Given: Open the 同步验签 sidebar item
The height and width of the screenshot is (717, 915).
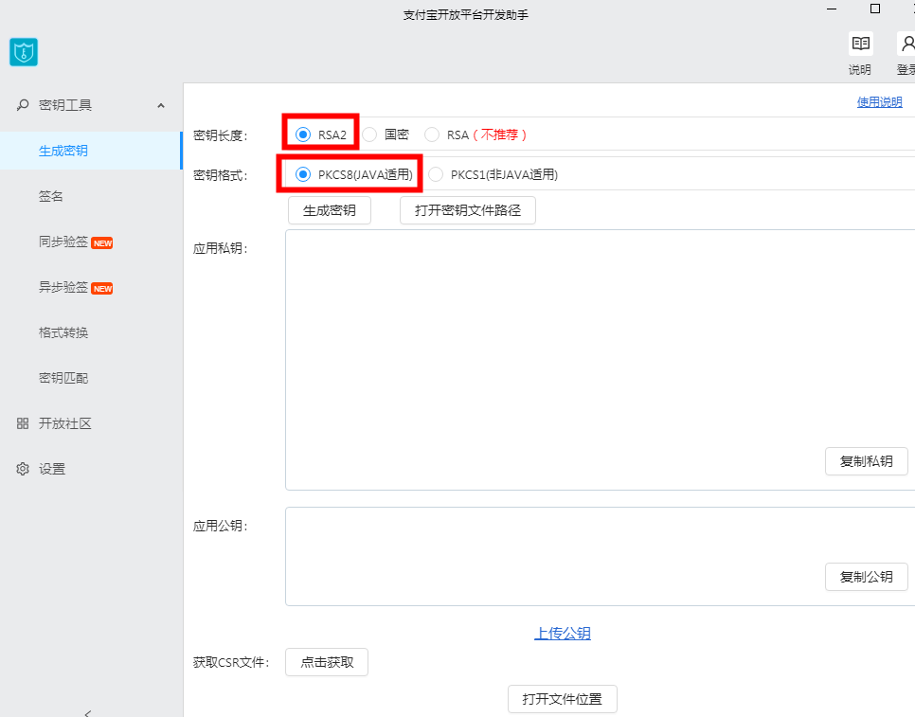Looking at the screenshot, I should pos(63,242).
